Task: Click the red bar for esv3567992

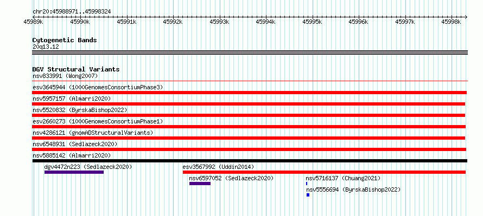Action: [x=324, y=172]
